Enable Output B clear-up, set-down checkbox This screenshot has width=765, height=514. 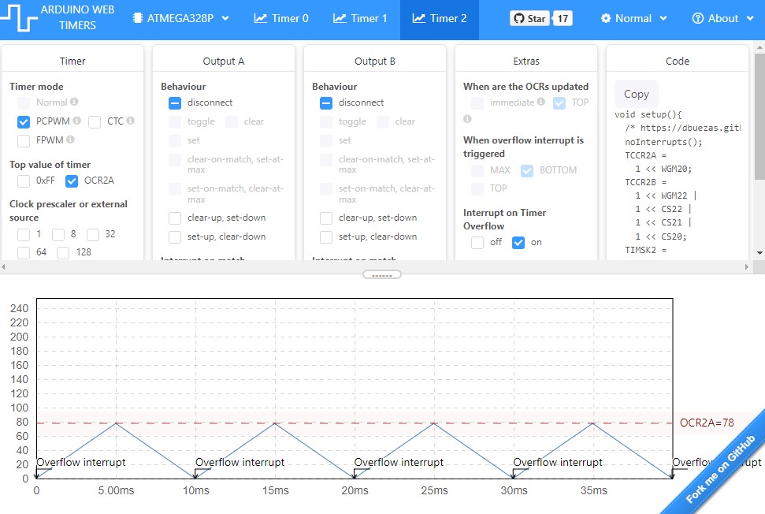pyautogui.click(x=326, y=218)
